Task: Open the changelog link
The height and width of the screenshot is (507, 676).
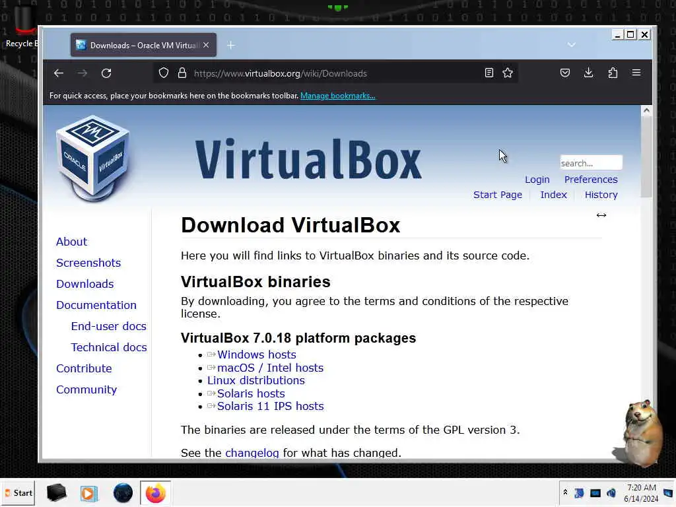Action: 252,453
